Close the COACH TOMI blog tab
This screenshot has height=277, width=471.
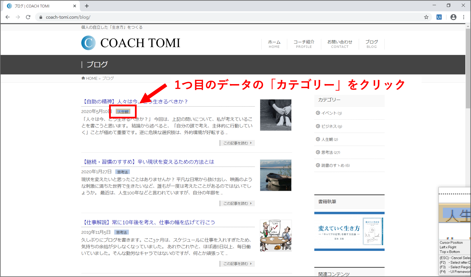pyautogui.click(x=75, y=6)
